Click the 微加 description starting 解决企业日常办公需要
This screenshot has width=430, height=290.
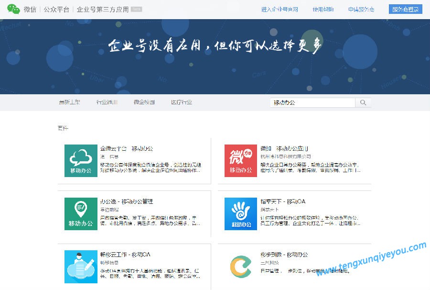(310, 167)
